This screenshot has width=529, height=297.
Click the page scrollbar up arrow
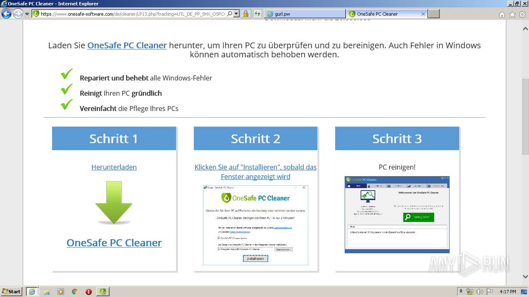click(525, 29)
